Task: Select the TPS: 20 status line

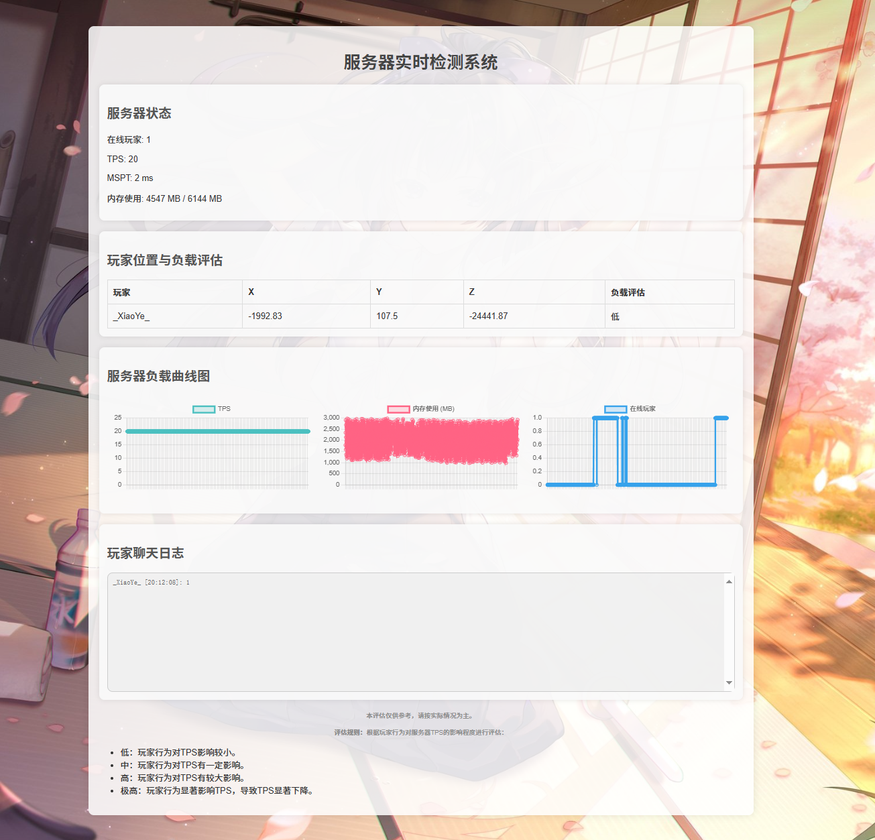Action: pyautogui.click(x=123, y=159)
